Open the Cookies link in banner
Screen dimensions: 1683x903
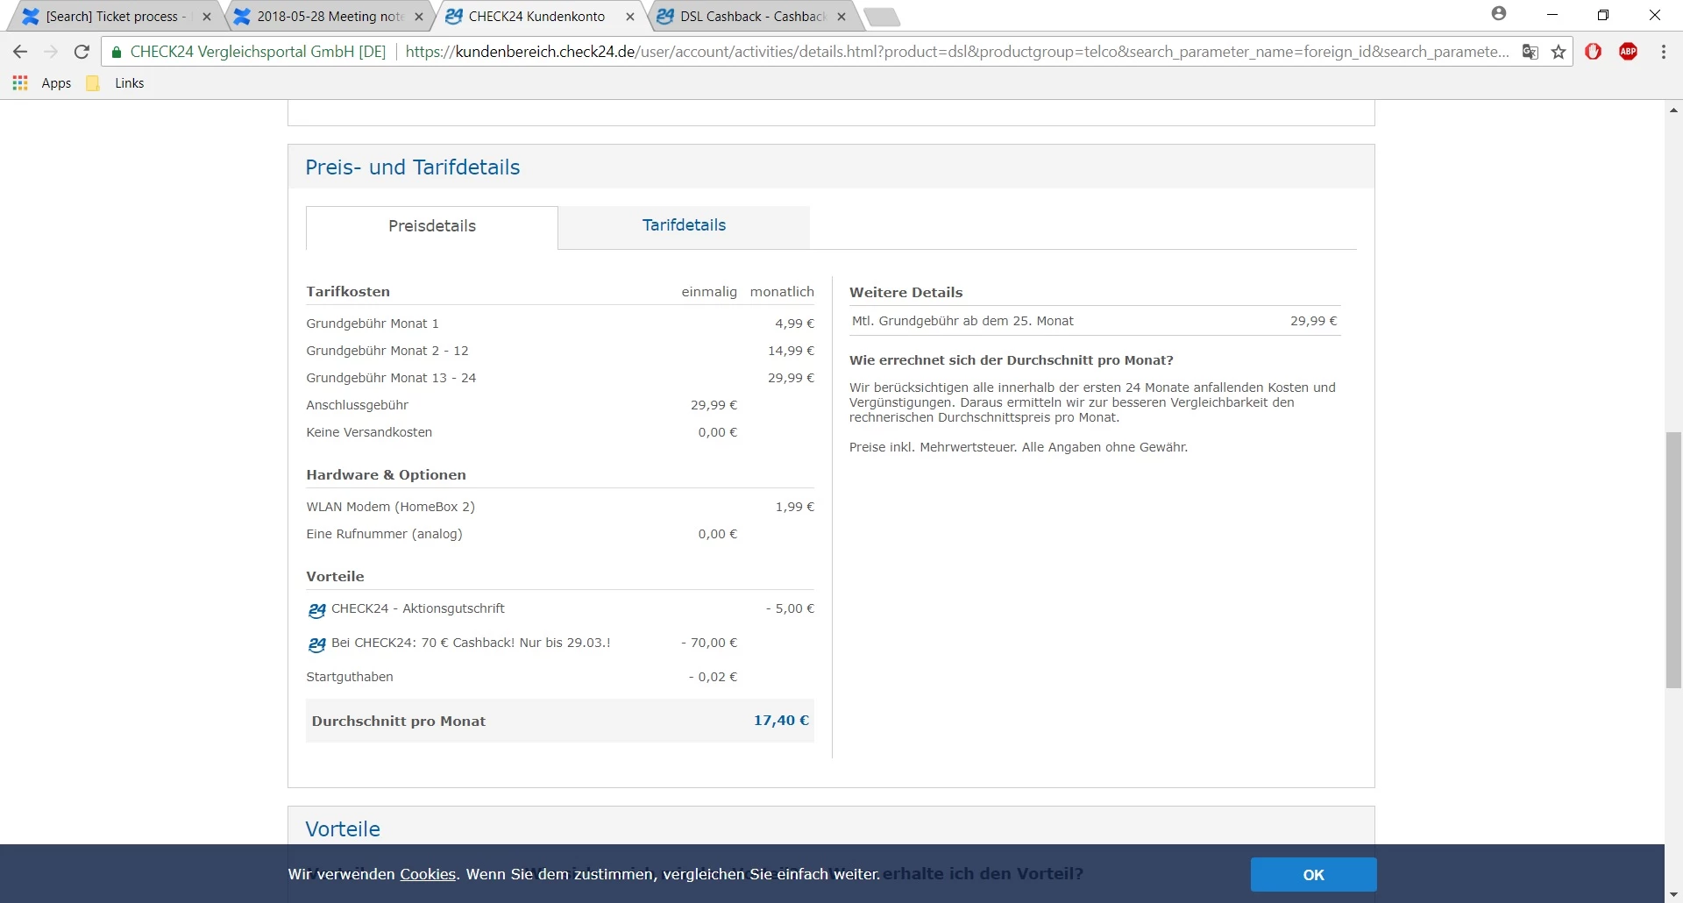point(428,874)
